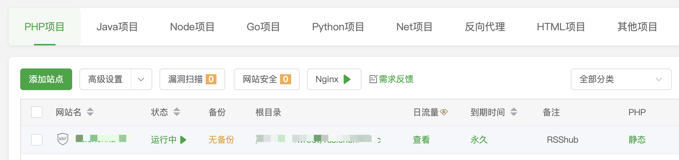Open the Python项目 tab

(338, 27)
